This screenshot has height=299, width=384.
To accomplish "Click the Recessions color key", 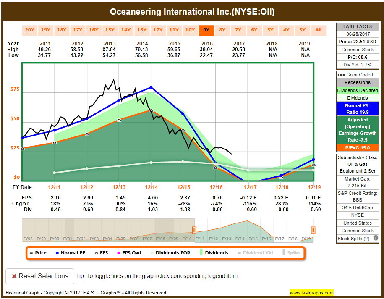I will pos(357,83).
